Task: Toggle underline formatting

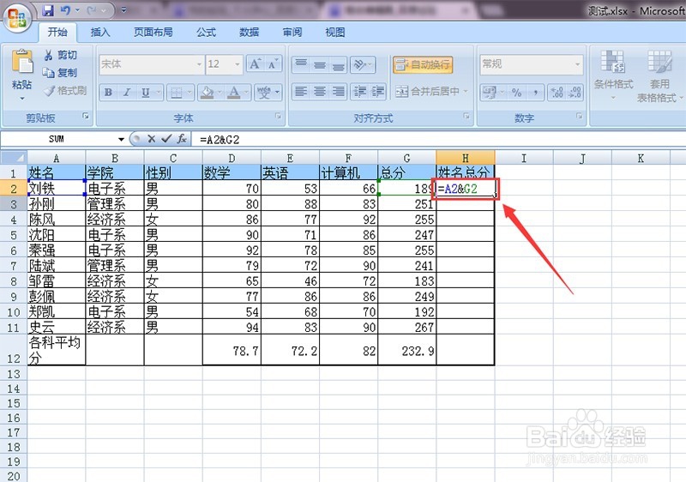Action: click(x=146, y=93)
